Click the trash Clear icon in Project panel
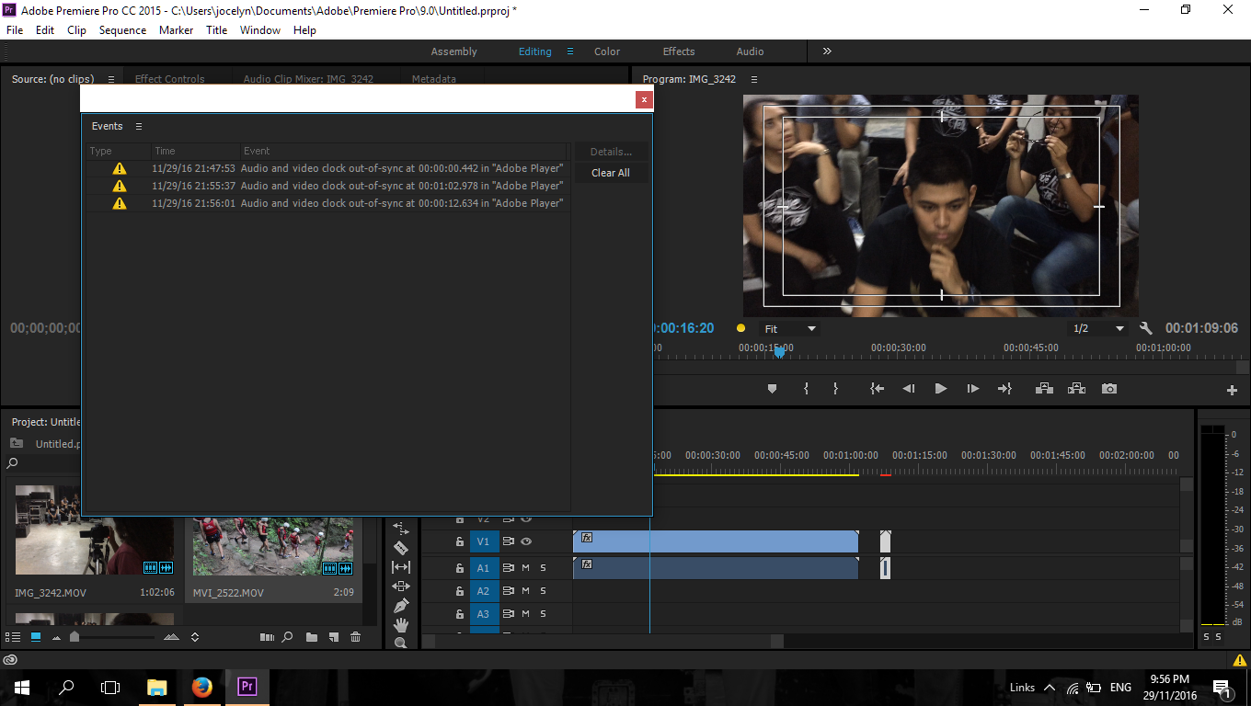 (x=355, y=637)
